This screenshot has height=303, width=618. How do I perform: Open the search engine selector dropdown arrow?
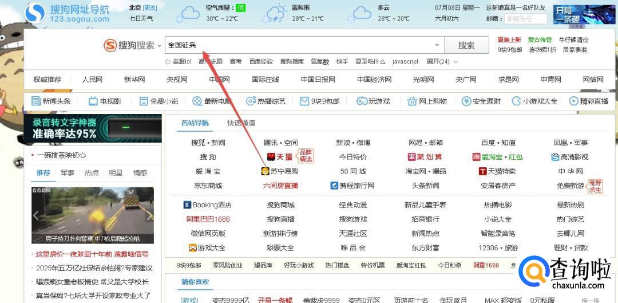click(159, 46)
